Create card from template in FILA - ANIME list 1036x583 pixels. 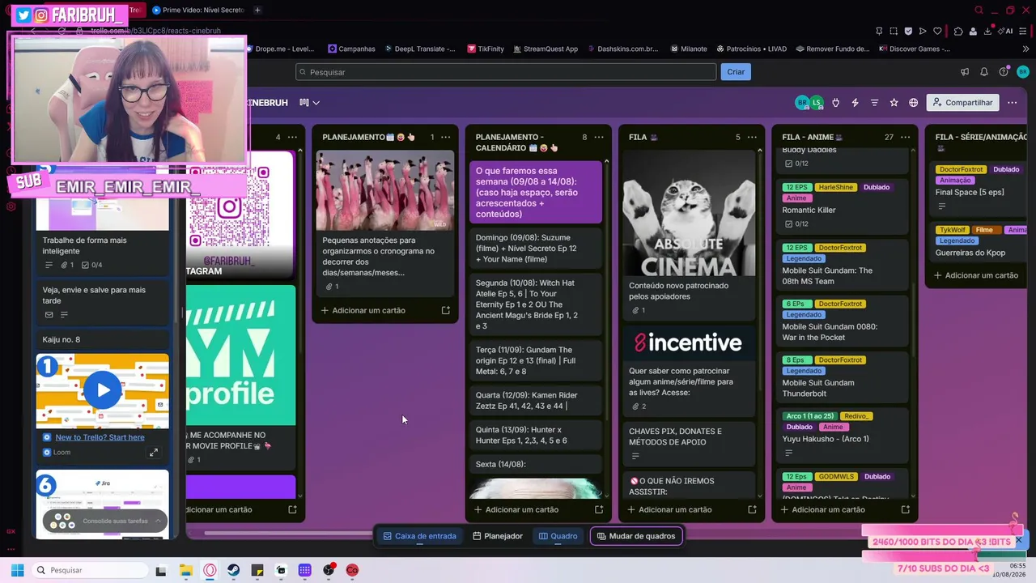coord(905,509)
